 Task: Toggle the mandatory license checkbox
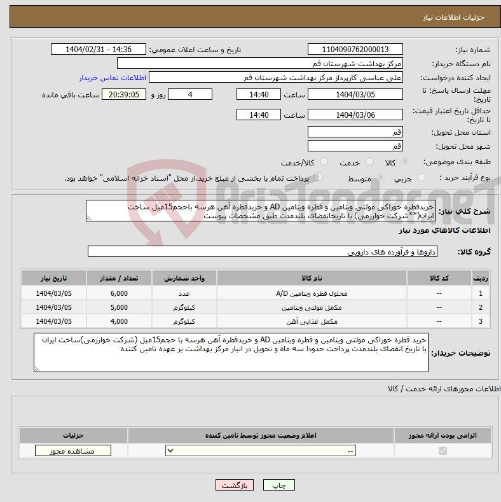click(443, 450)
